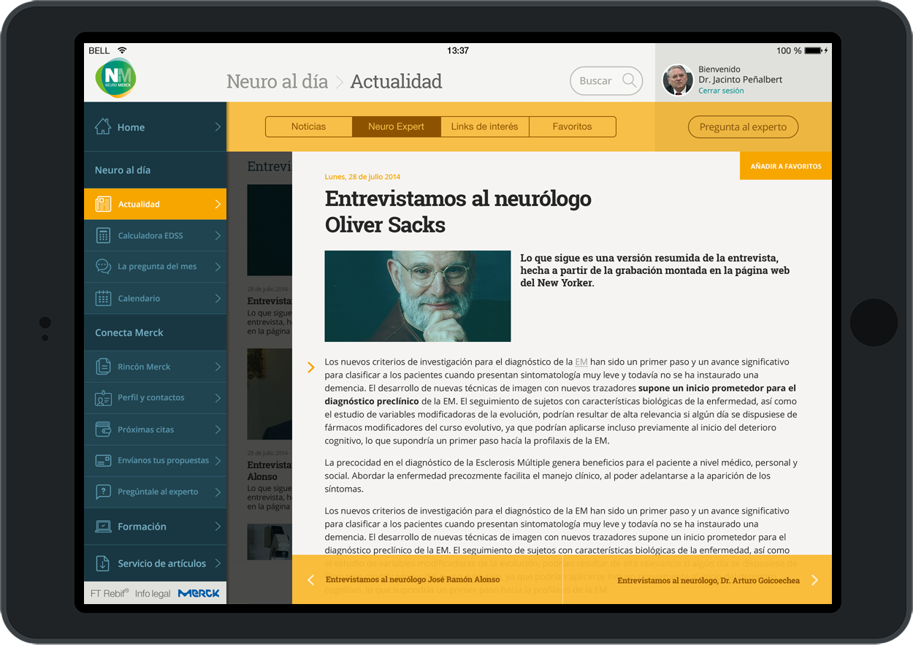Open the Links de interés tab
The image size is (913, 645).
point(484,126)
